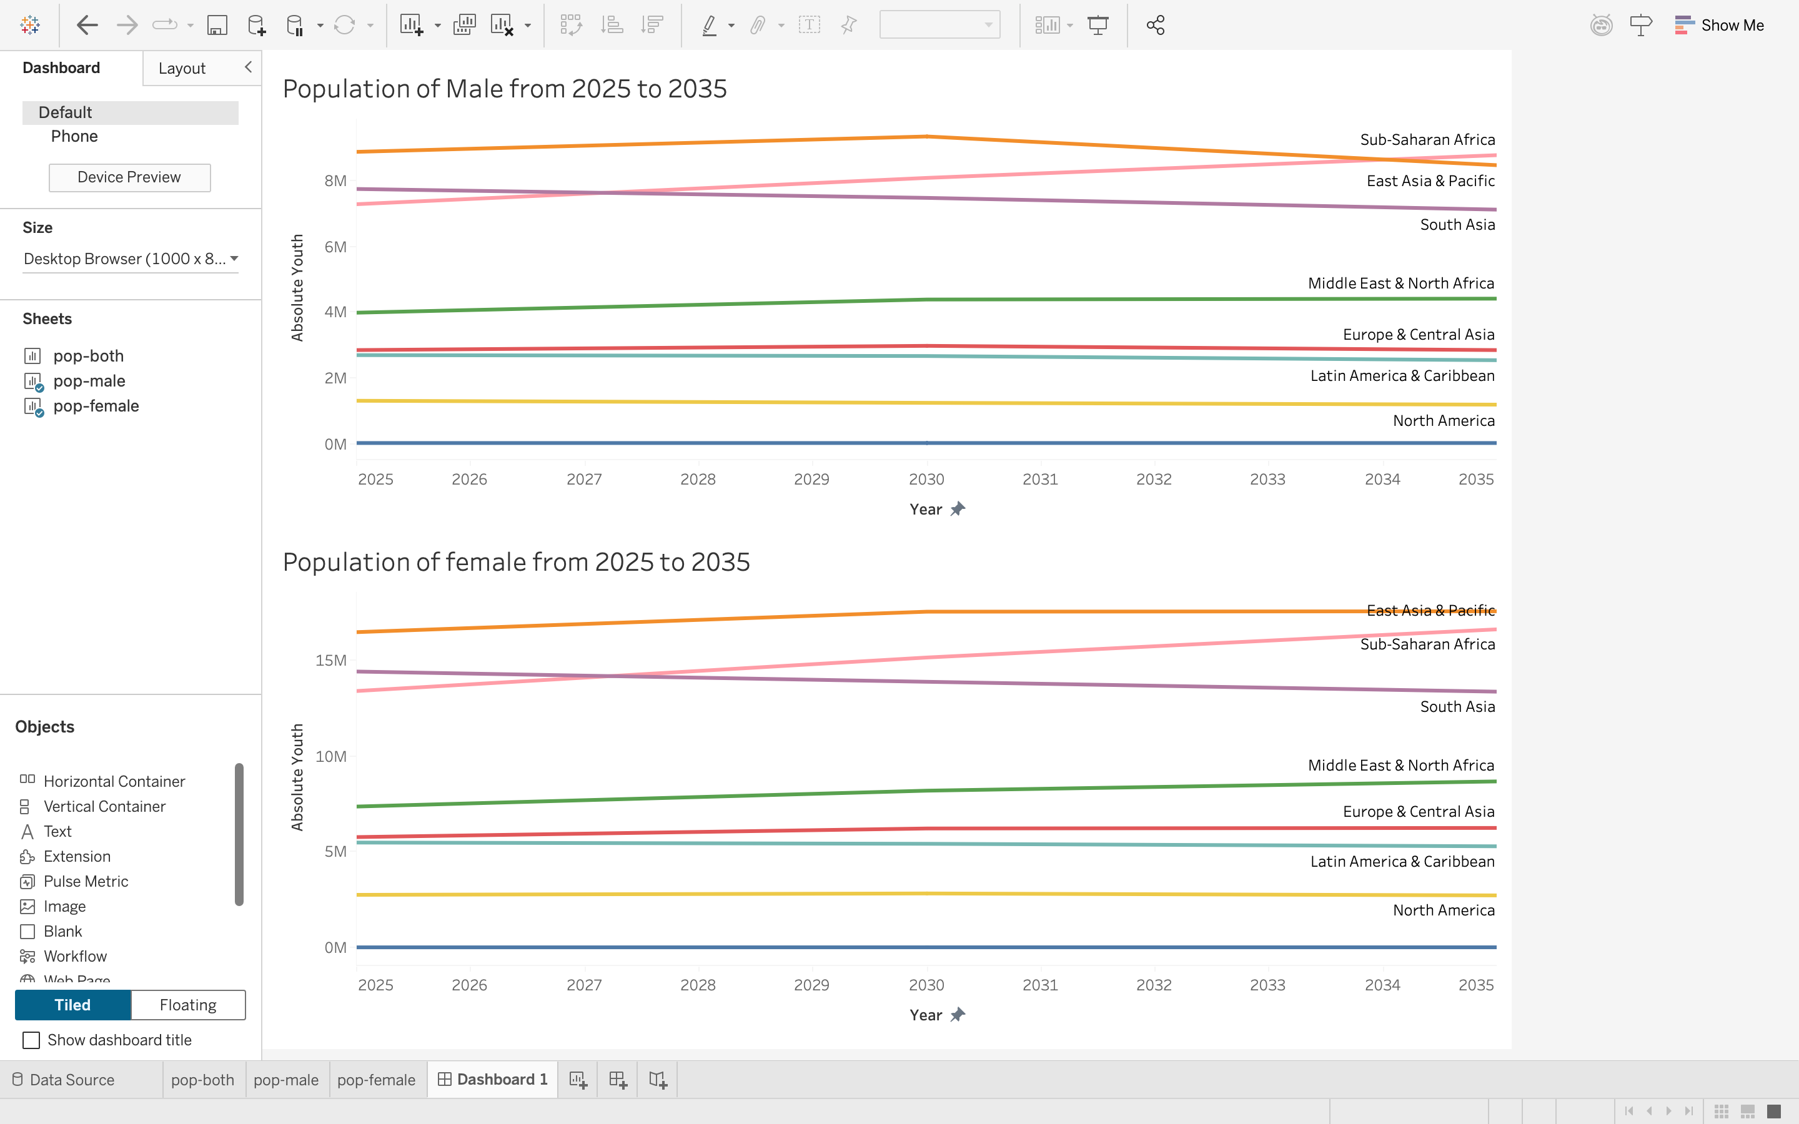The width and height of the screenshot is (1799, 1124).
Task: Click the save icon in toolbar
Action: point(216,25)
